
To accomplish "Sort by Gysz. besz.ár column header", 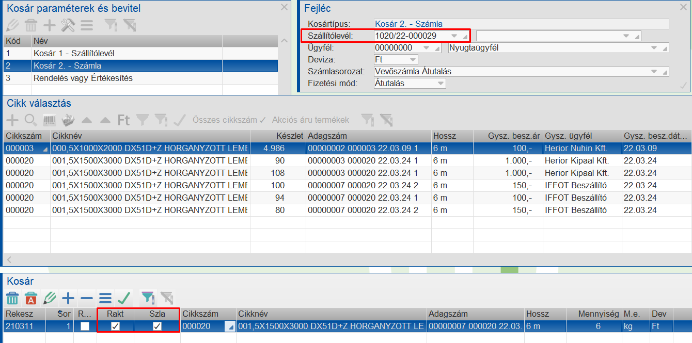I will point(508,136).
